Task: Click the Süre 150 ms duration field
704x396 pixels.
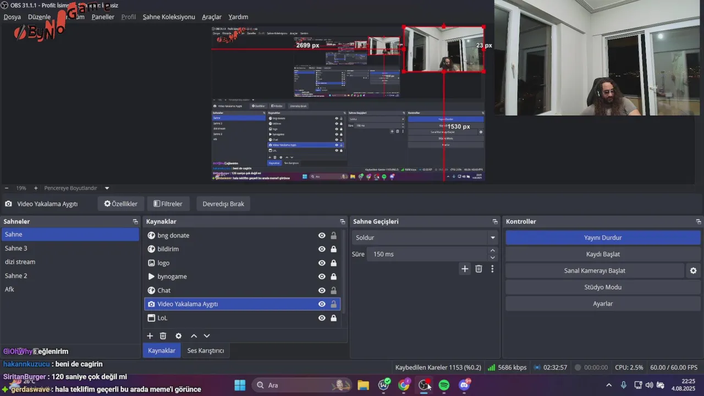Action: 427,254
